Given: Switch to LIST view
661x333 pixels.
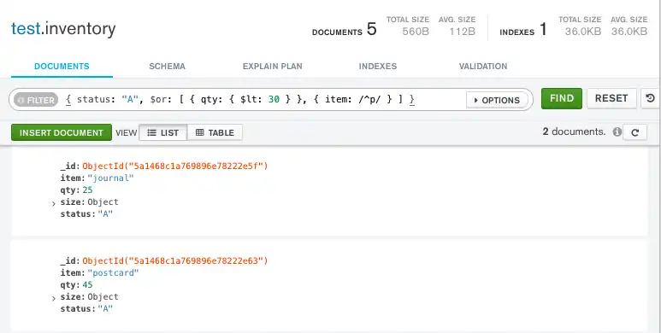Looking at the screenshot, I should [163, 132].
